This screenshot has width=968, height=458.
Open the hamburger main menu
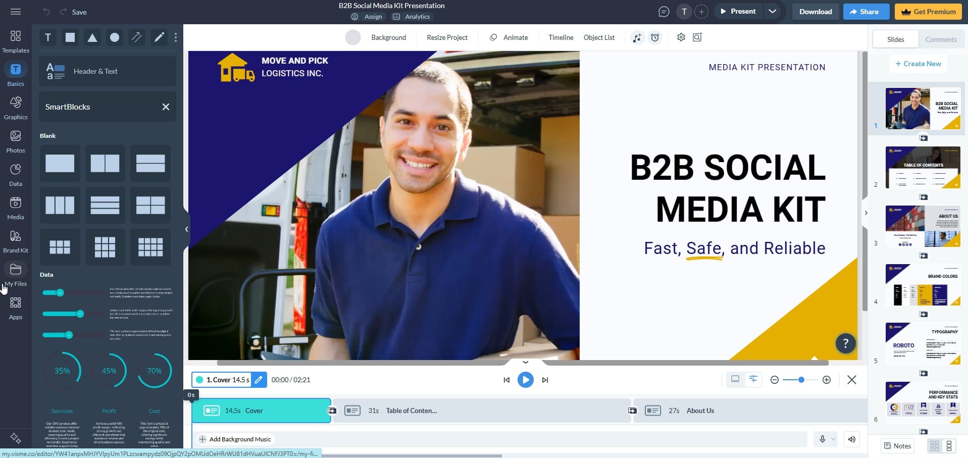(16, 12)
